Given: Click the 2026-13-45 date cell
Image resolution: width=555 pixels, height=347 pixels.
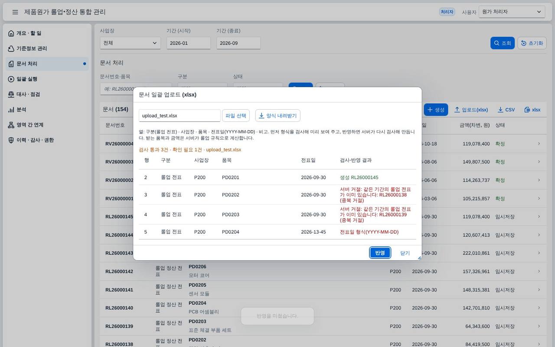Looking at the screenshot, I should point(313,232).
